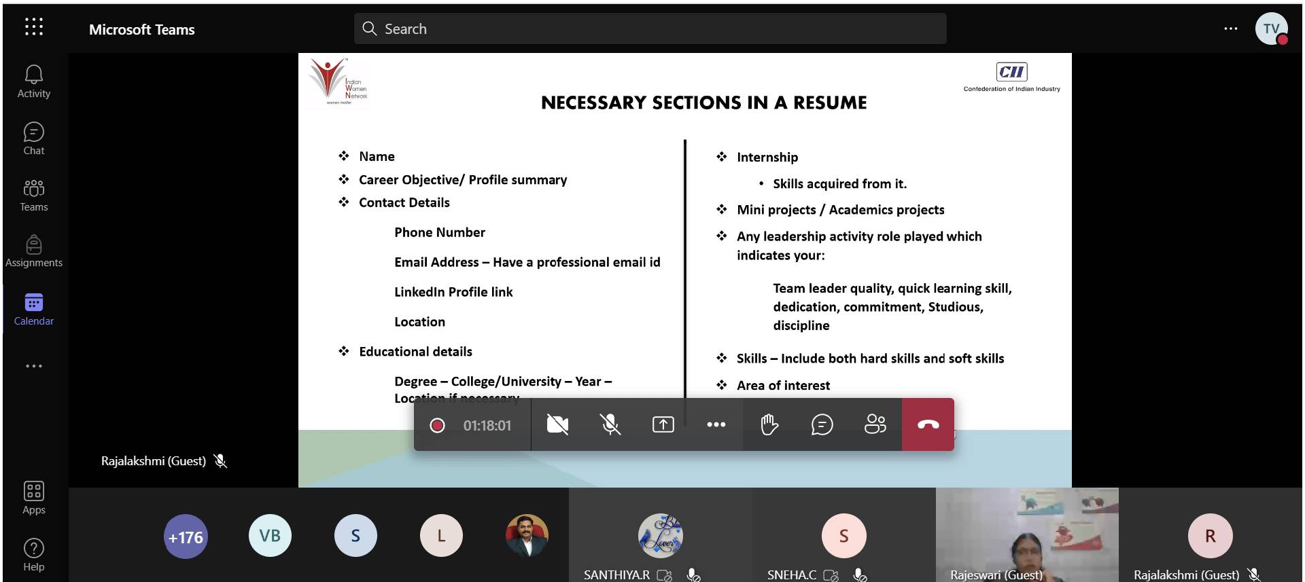Show the participants list
The image size is (1305, 582).
tap(875, 425)
